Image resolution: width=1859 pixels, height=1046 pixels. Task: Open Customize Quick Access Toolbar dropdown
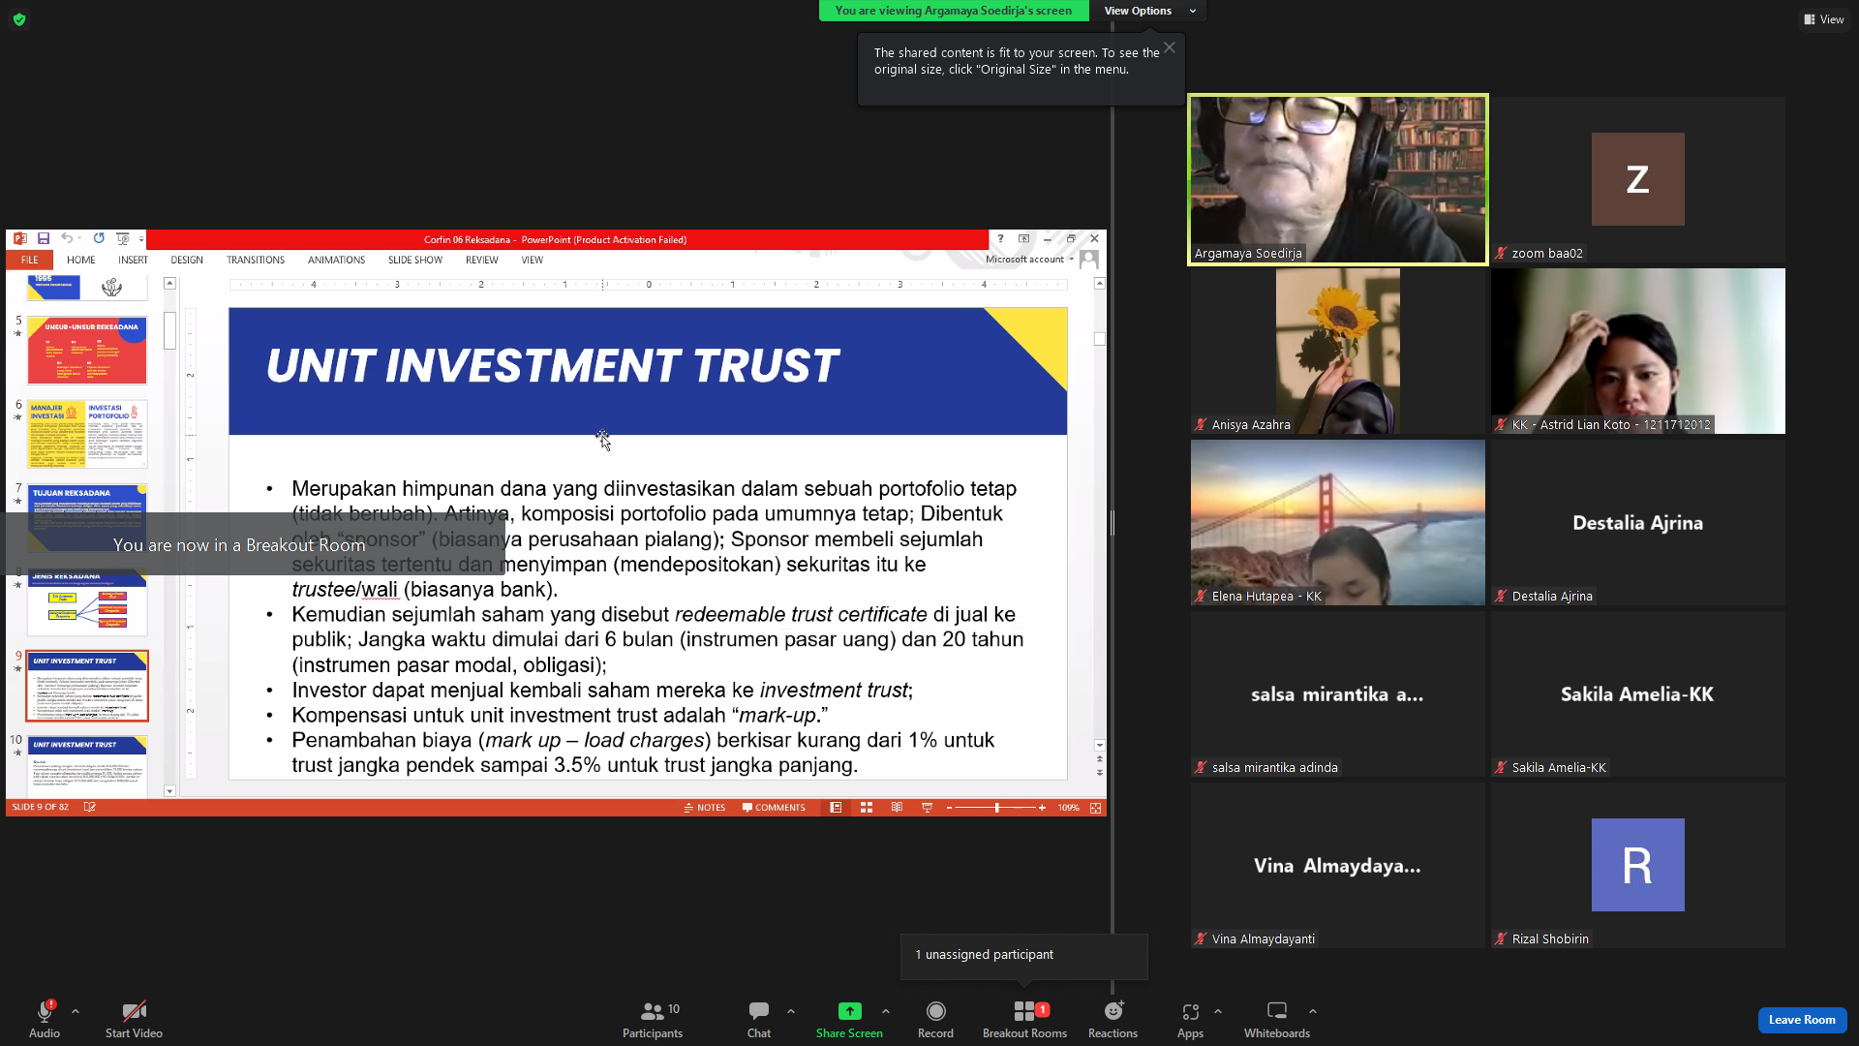click(141, 239)
